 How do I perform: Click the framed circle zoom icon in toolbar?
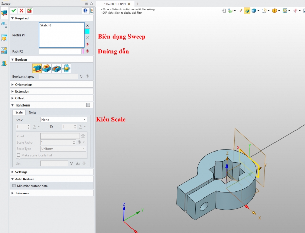point(285,11)
